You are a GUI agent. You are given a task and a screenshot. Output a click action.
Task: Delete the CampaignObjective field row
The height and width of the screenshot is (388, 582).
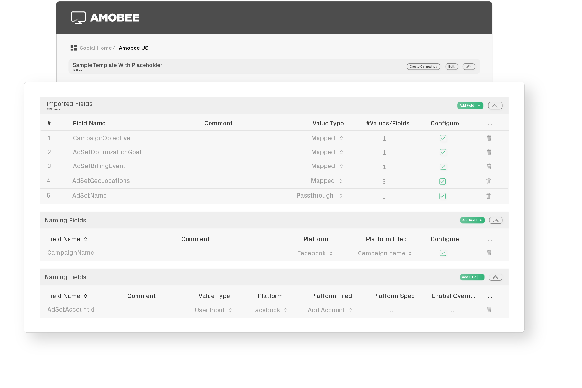[489, 138]
